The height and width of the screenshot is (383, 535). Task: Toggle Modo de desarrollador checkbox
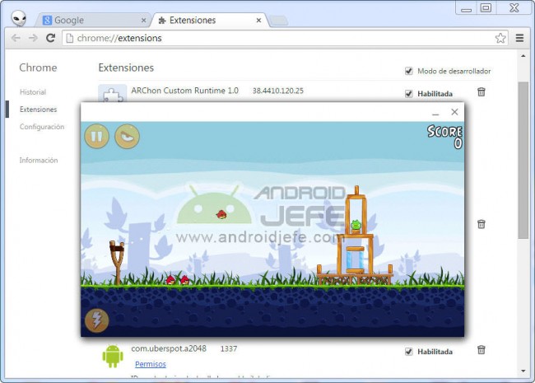(409, 71)
